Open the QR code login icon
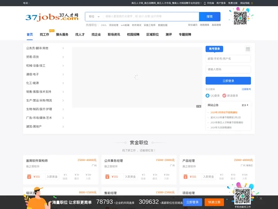 [x=247, y=49]
